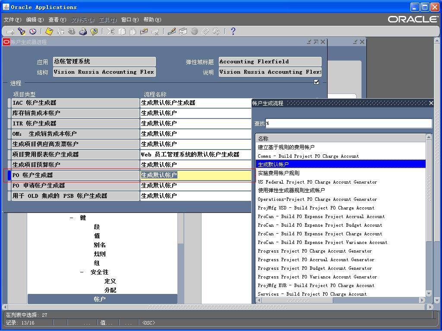The height and width of the screenshot is (331, 442).
Task: Click the main window's bottom-right scroll arrow
Action: [429, 307]
